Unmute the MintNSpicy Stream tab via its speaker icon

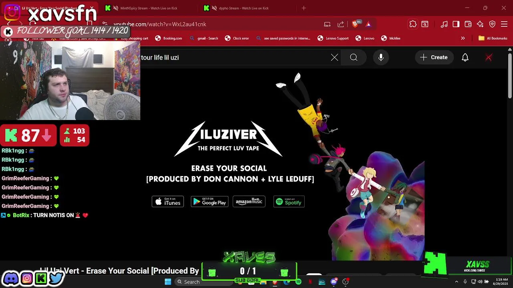pyautogui.click(x=116, y=8)
